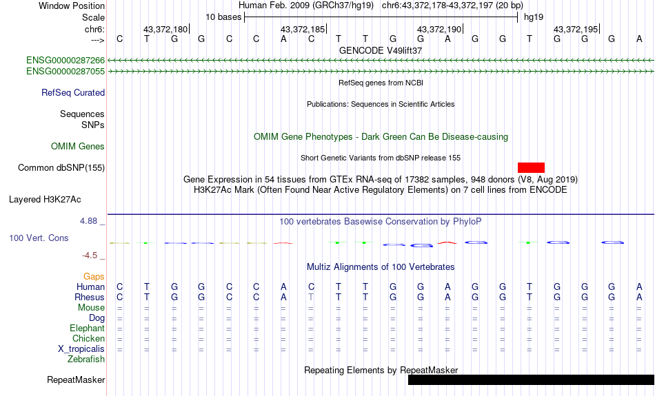Click the Zebrafish row label
Image resolution: width=655 pixels, height=396 pixels.
pyautogui.click(x=86, y=359)
